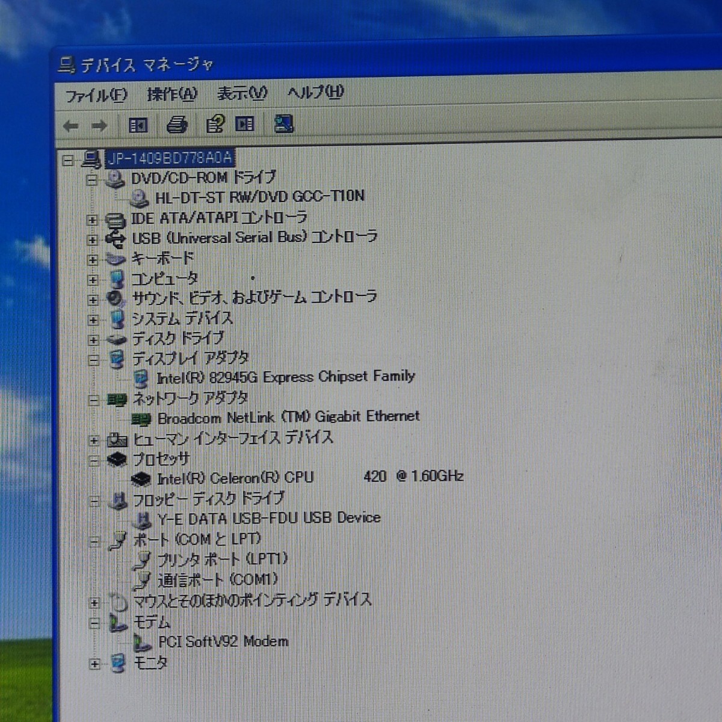
Task: Click the Help pane toolbar icon
Action: pos(245,124)
